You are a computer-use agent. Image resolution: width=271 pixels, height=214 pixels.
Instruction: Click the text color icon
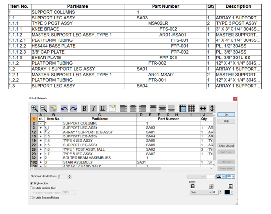(219, 176)
